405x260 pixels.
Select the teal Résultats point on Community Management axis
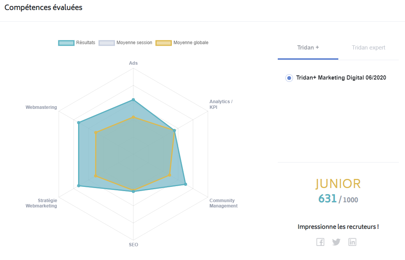click(x=186, y=184)
